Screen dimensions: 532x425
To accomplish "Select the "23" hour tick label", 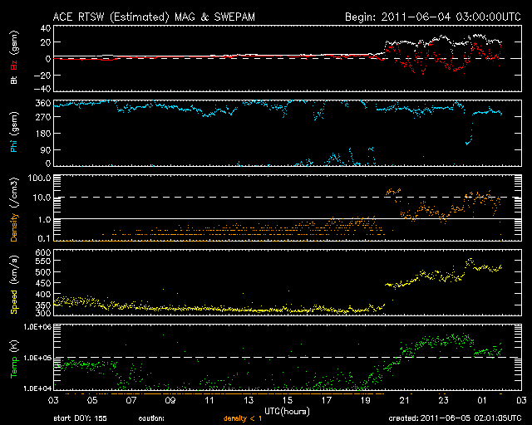I will [x=443, y=401].
